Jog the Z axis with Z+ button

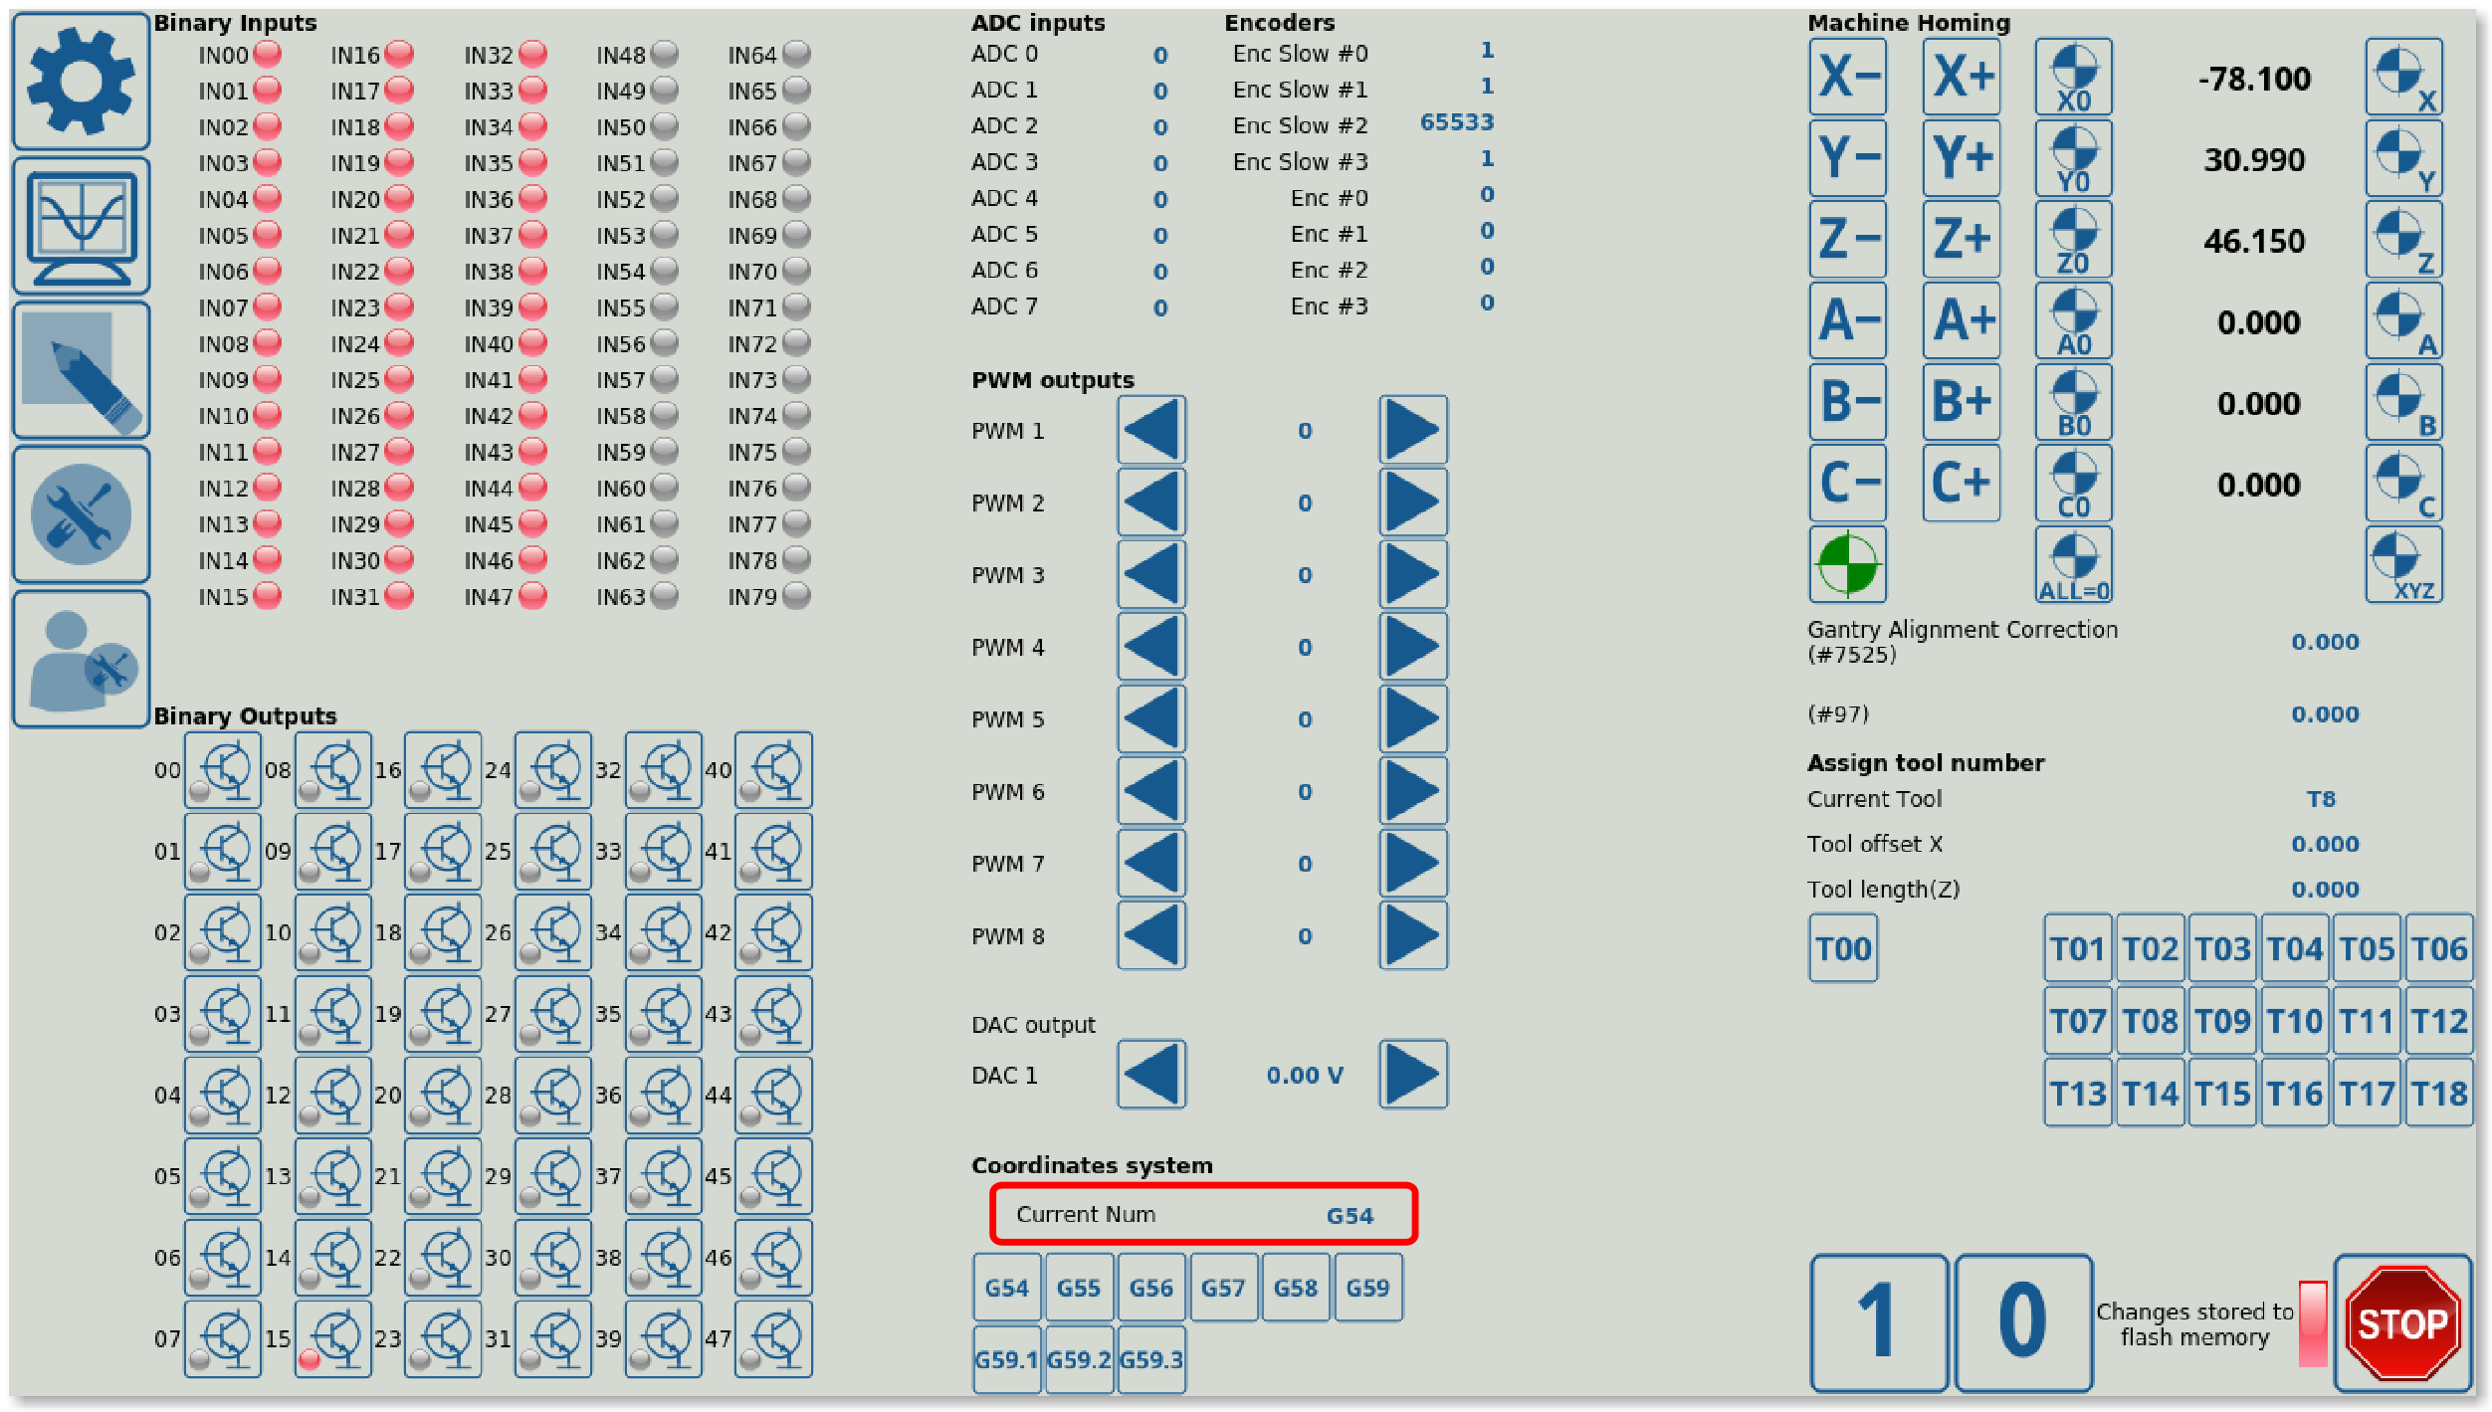(1962, 240)
